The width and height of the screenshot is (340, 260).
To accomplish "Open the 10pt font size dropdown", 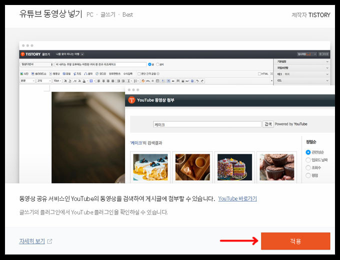I will tap(57, 81).
